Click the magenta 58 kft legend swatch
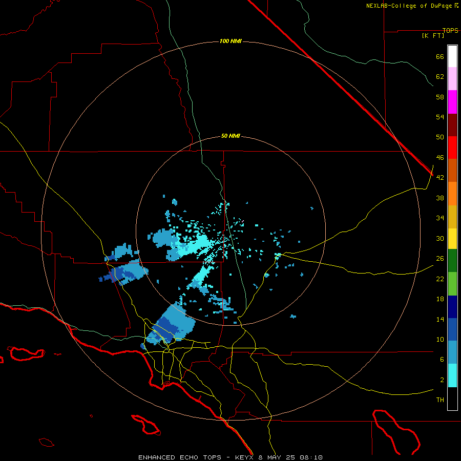 452,102
